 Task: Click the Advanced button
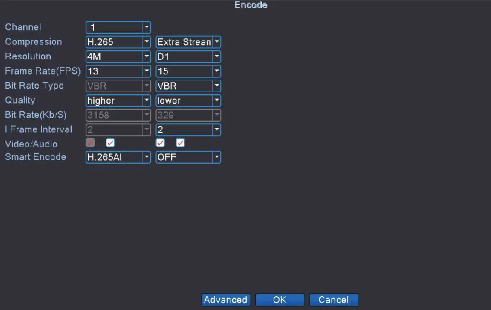(226, 300)
